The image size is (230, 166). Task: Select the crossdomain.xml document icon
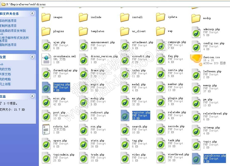pos(46,59)
